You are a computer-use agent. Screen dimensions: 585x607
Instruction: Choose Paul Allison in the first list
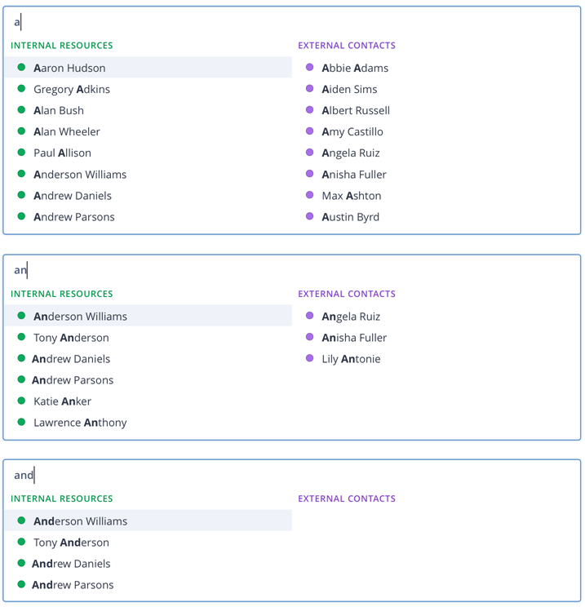coord(148,153)
